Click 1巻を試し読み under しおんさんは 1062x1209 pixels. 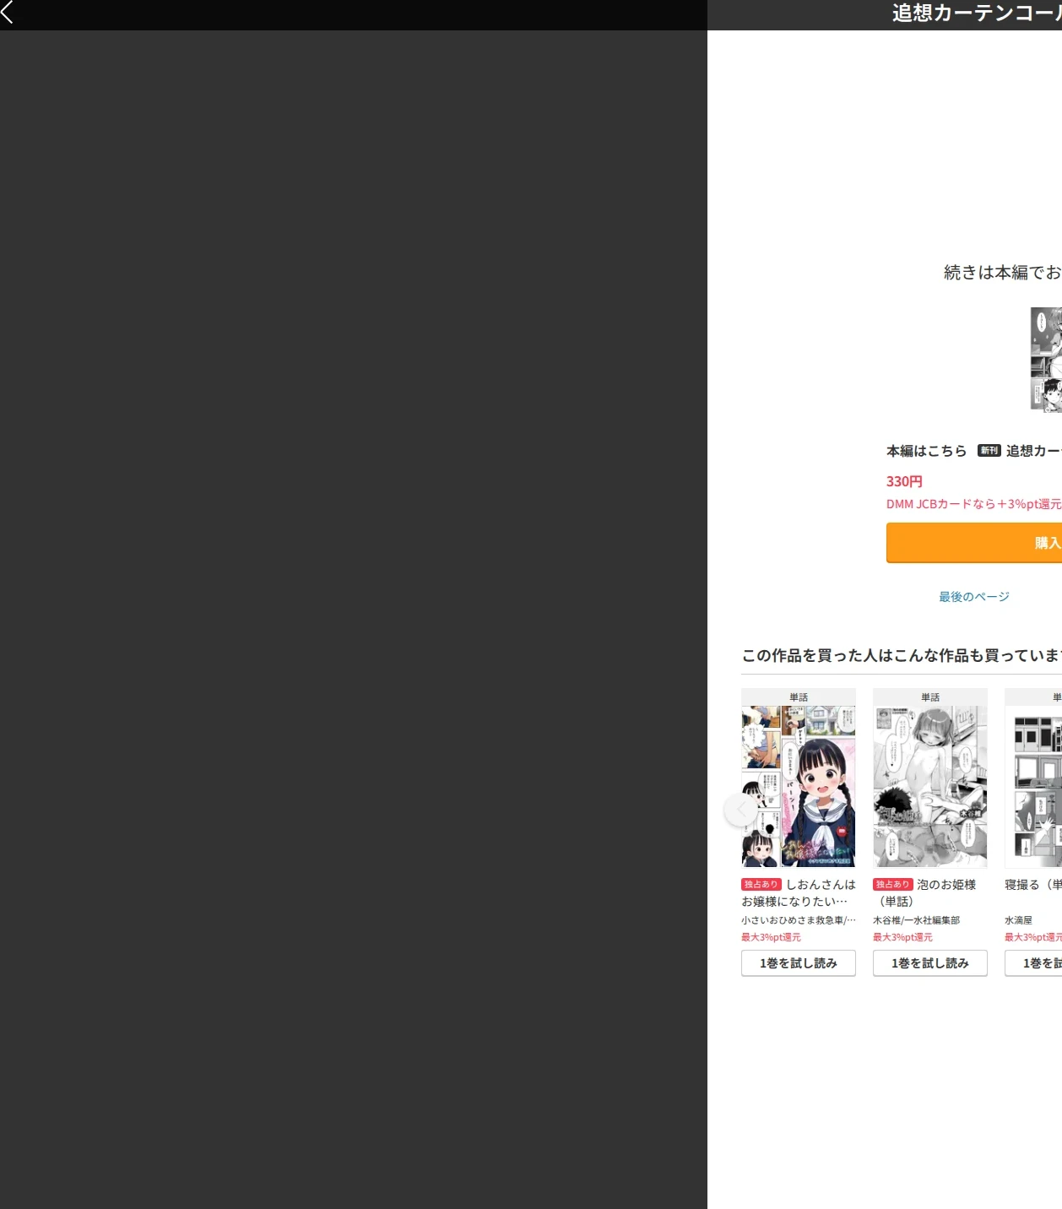(x=799, y=963)
